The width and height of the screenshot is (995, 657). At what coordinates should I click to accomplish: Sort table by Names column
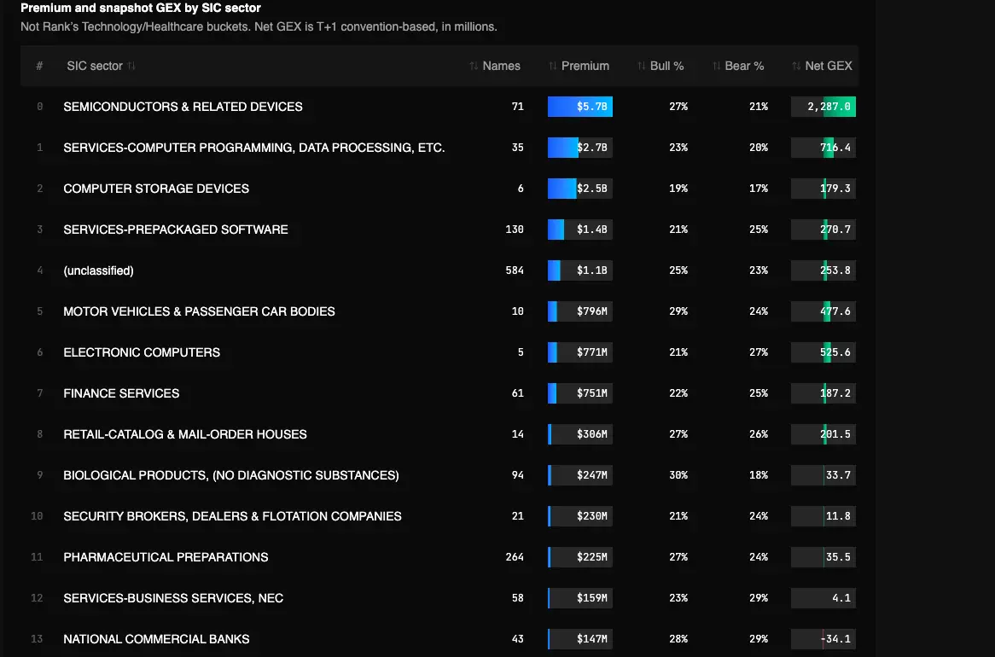point(495,66)
